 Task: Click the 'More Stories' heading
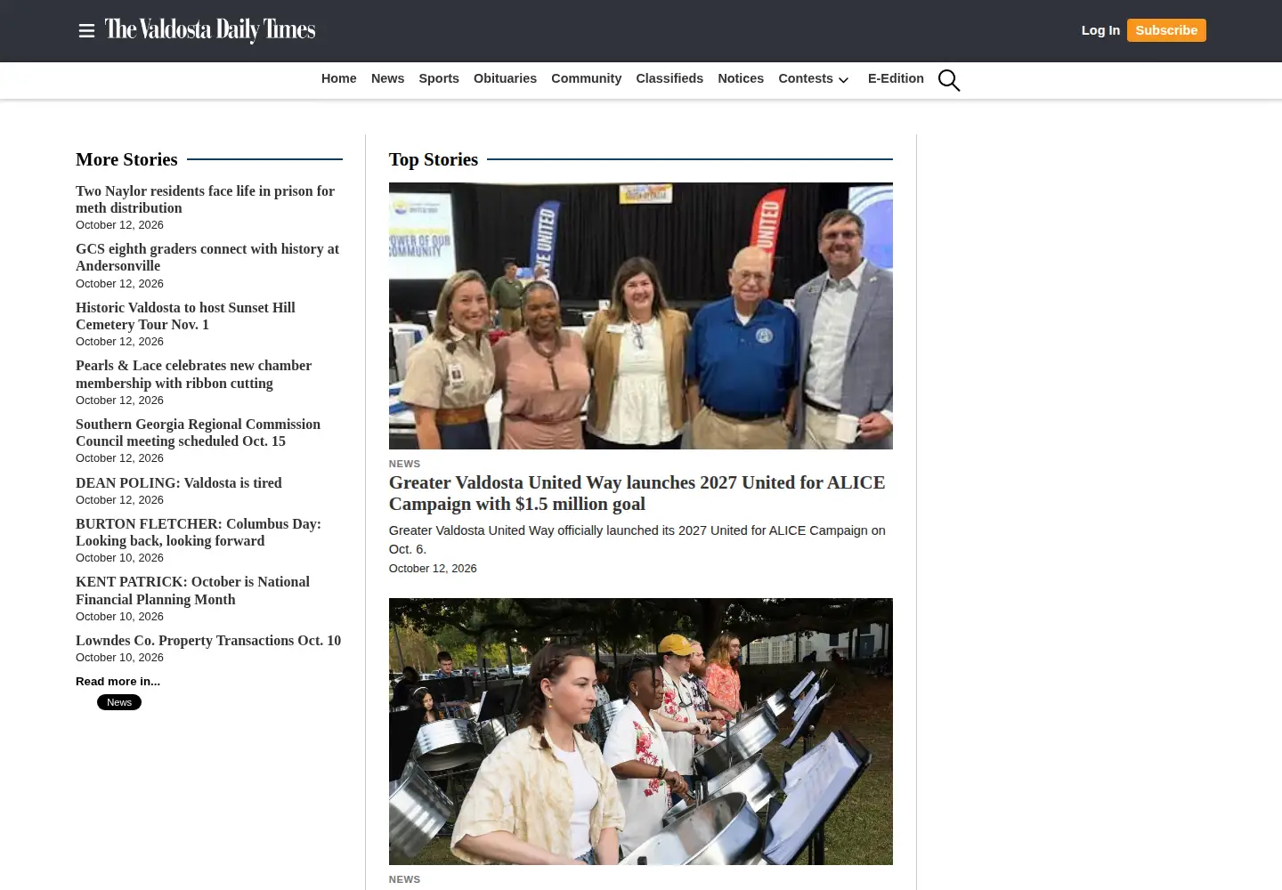pyautogui.click(x=126, y=159)
